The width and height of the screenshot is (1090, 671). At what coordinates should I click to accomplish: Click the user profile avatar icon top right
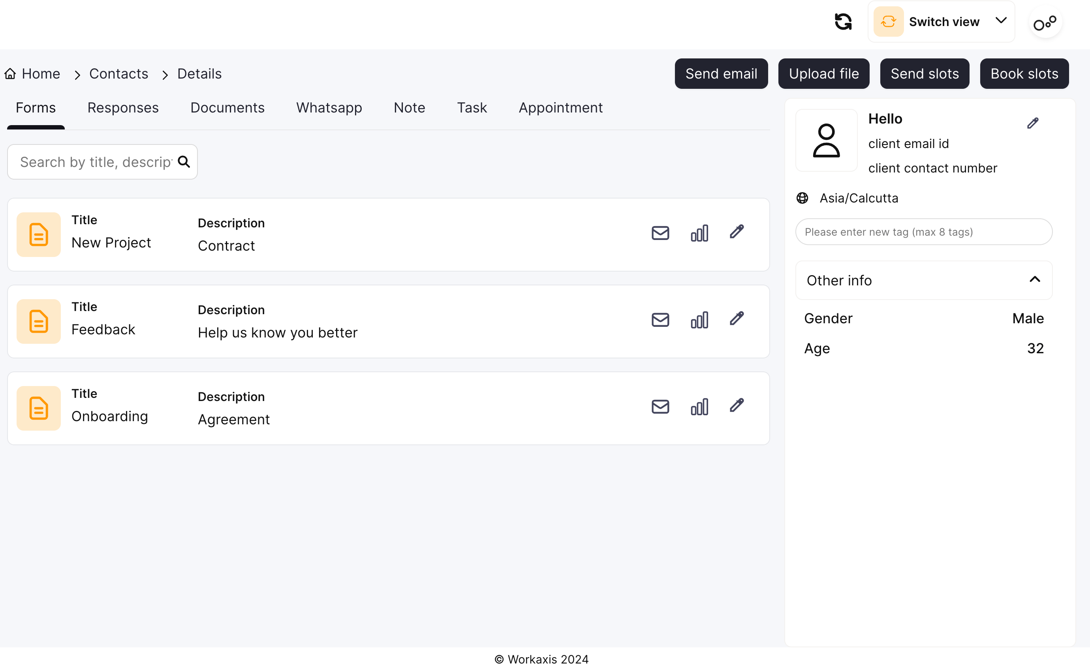1045,22
